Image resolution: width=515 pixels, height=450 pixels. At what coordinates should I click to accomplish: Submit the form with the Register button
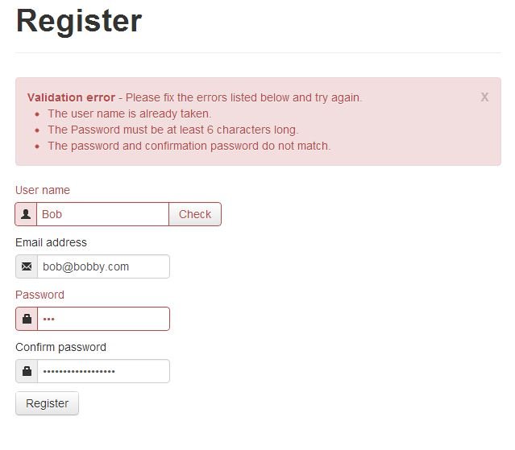(47, 403)
